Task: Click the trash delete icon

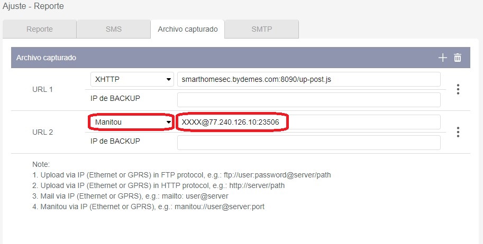Action: coord(458,58)
